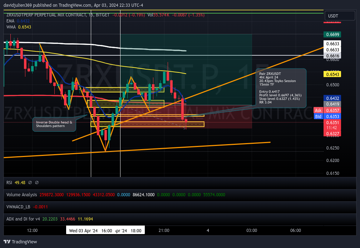This screenshot has height=248, width=360.
Task: Click the ∅ symbol directly after RSI 49.48
Action: 30,183
